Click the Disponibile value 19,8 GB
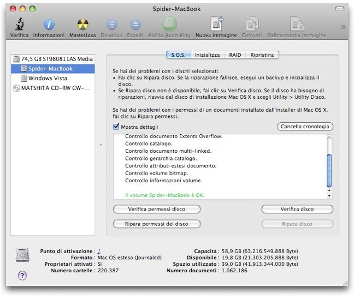 tap(260, 258)
